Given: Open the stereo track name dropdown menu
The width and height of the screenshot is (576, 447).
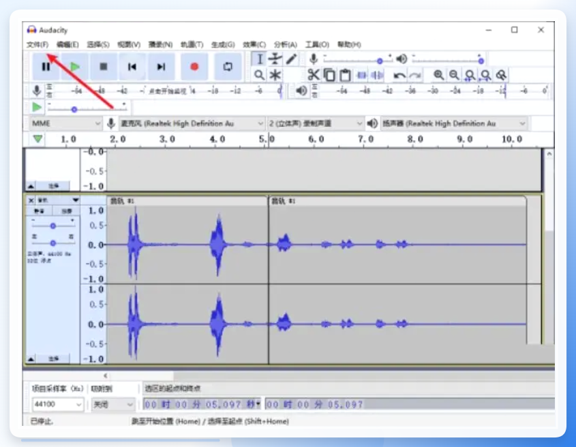Looking at the screenshot, I should 58,200.
